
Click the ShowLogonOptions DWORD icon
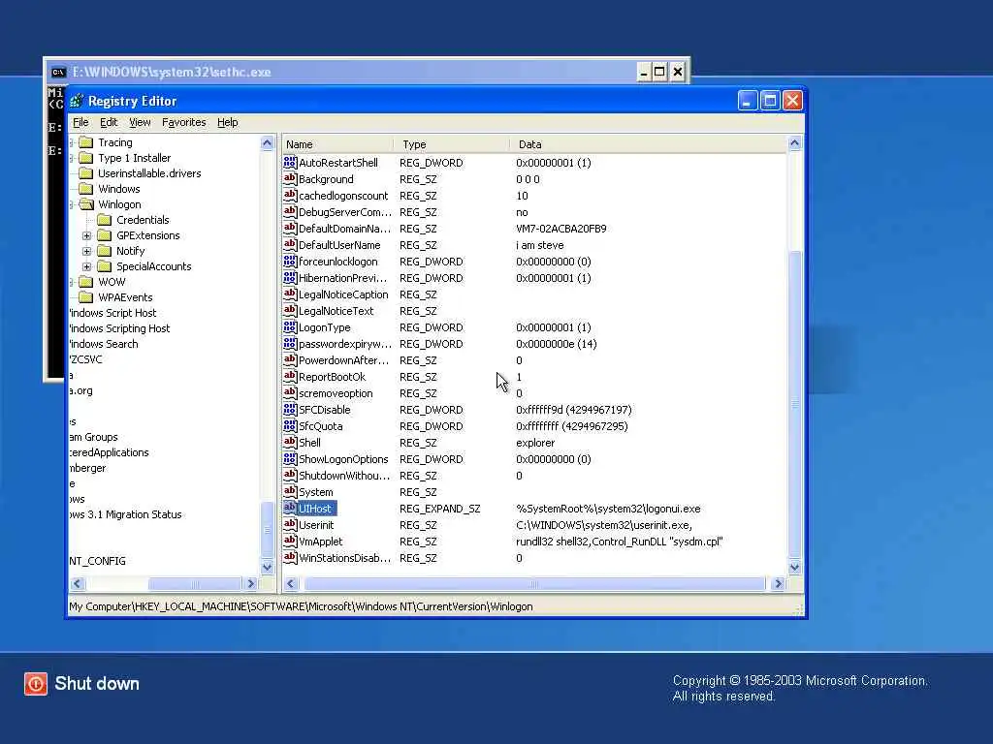point(289,458)
